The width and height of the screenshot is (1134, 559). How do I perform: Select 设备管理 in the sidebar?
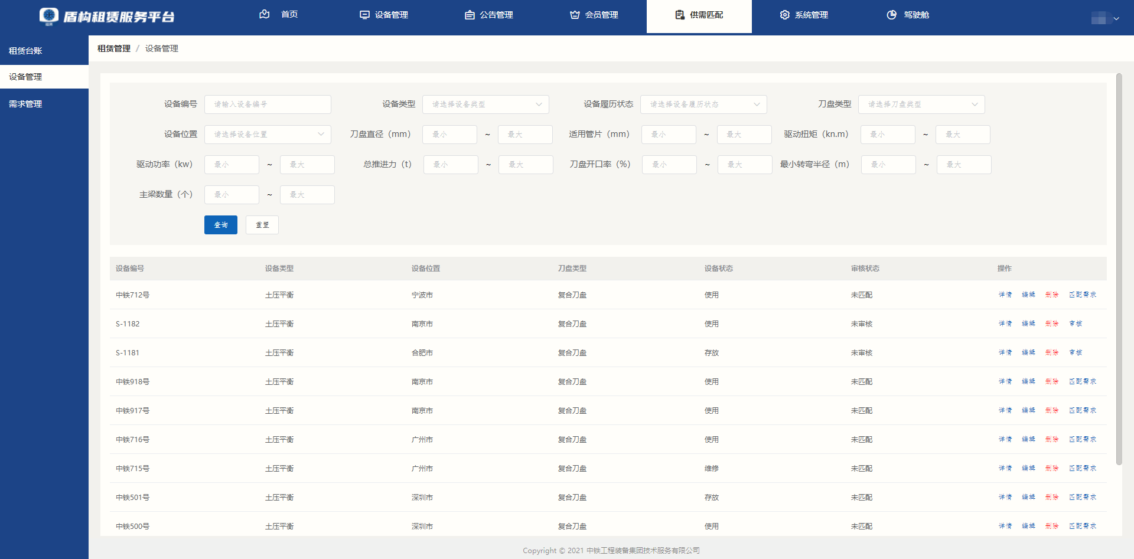(x=44, y=77)
